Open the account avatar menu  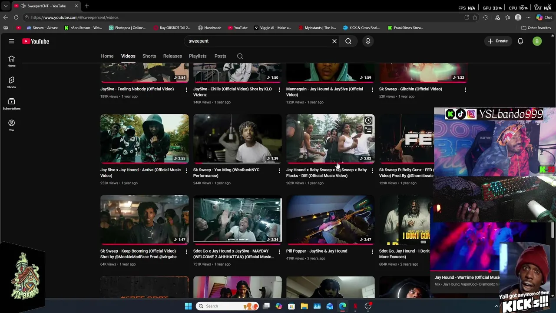click(537, 41)
